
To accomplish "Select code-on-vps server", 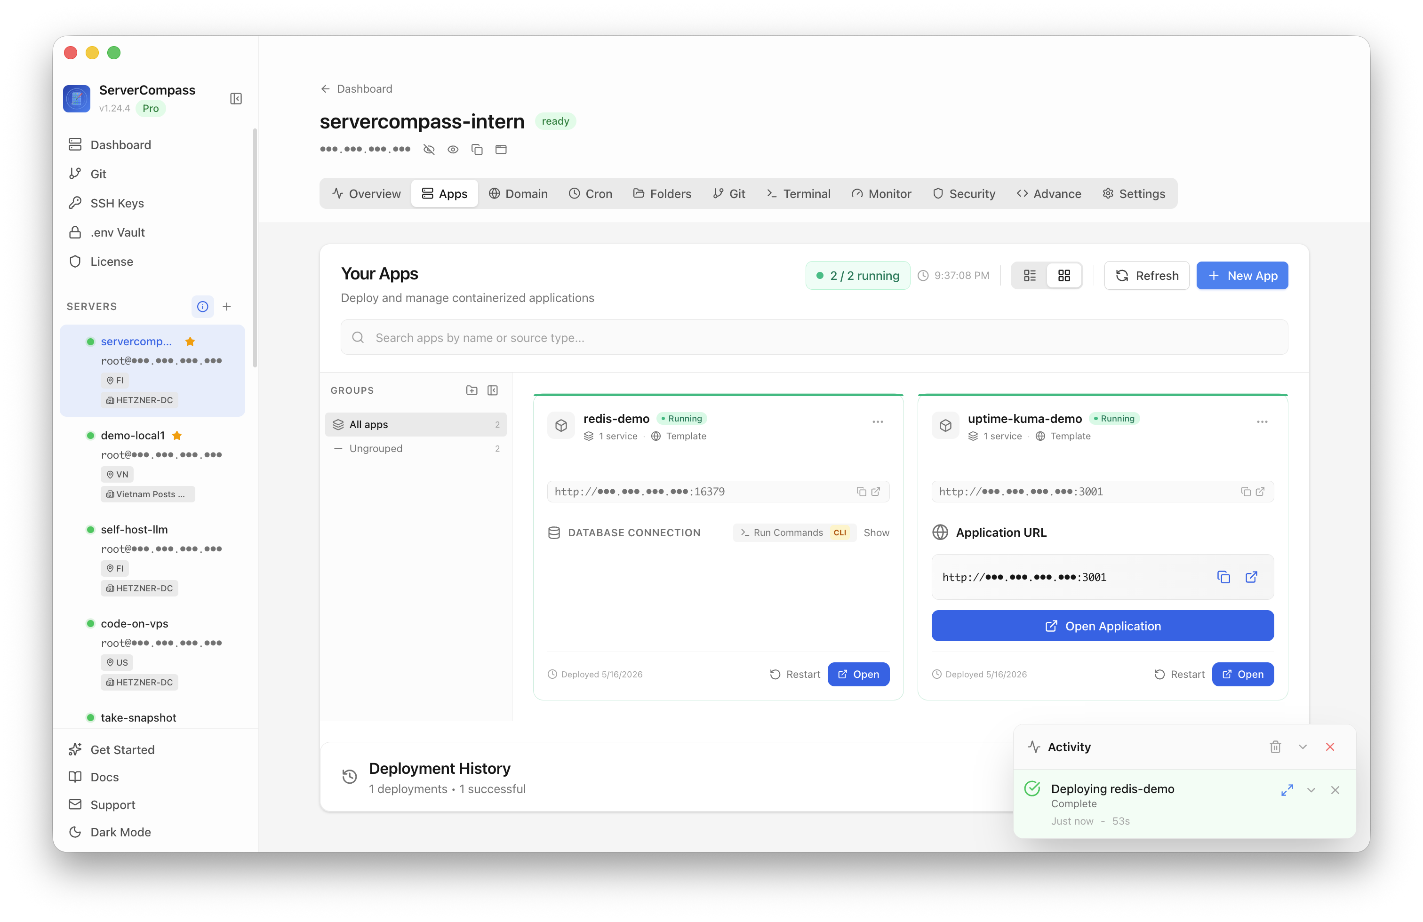I will (x=152, y=652).
